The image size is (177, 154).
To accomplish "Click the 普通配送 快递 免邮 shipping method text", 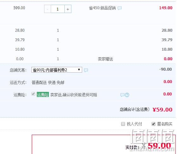I will tap(48, 82).
